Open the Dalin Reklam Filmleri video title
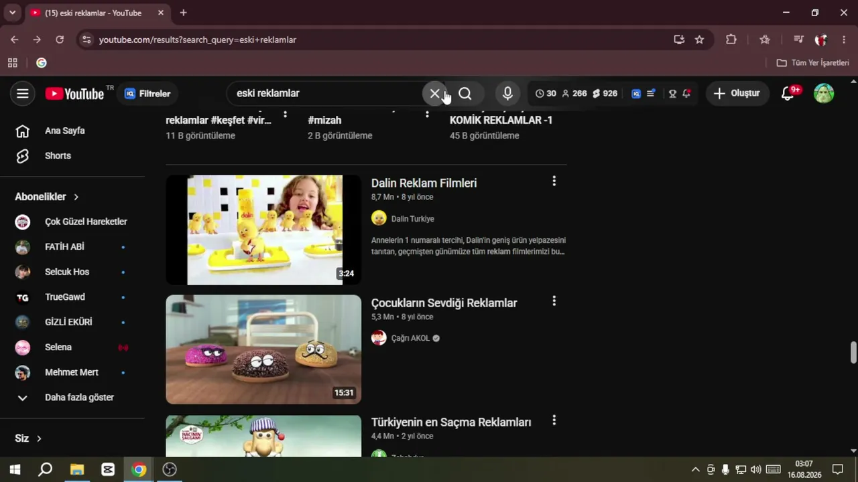Screen dimensions: 858x482 click(x=424, y=183)
